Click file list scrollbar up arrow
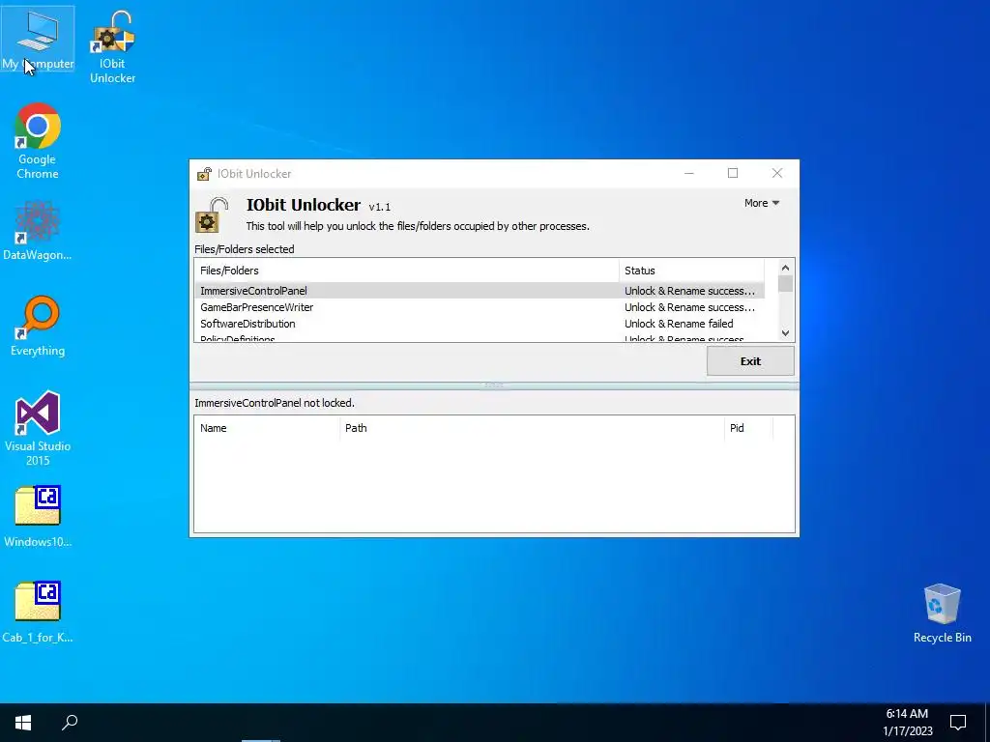The width and height of the screenshot is (990, 742). (x=785, y=268)
